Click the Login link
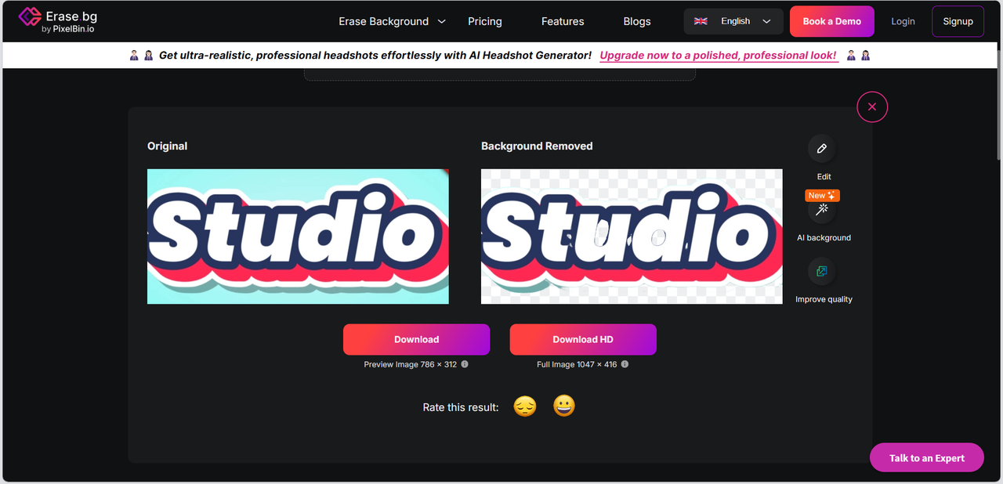 [x=903, y=21]
